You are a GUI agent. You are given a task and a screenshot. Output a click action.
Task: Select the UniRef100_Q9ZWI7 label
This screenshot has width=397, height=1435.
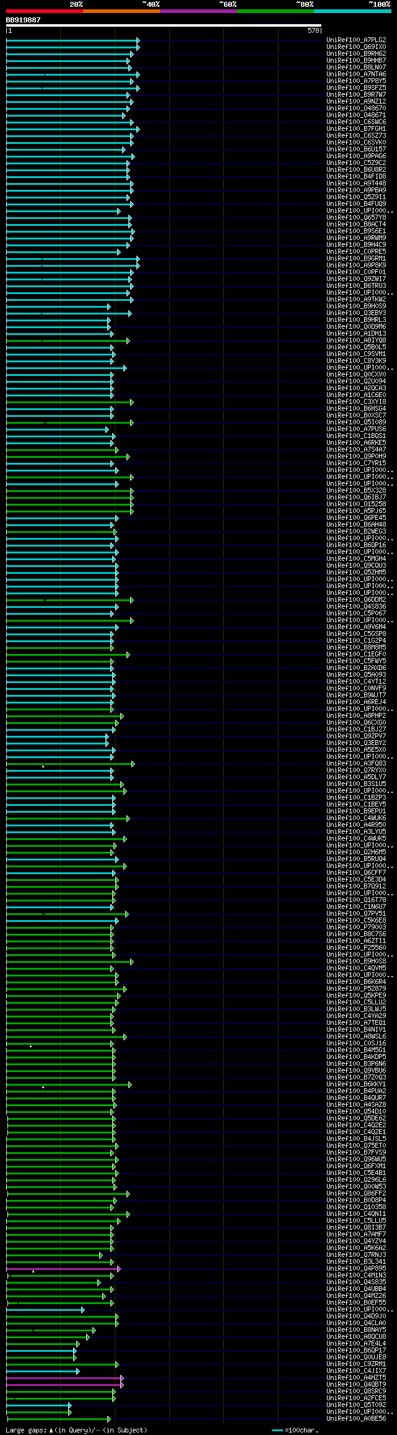pyautogui.click(x=356, y=279)
